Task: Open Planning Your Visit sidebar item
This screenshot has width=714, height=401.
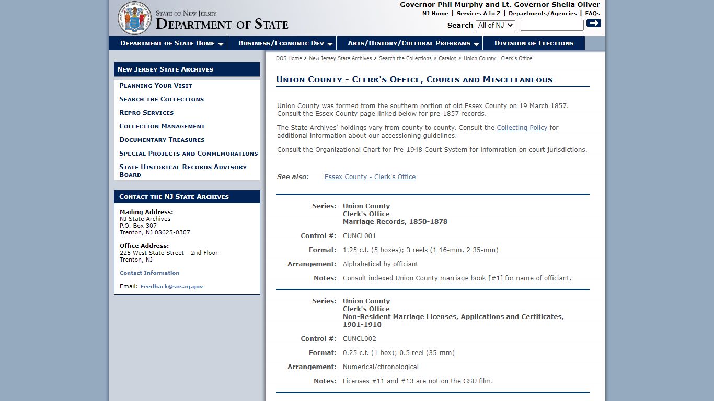Action: click(x=156, y=86)
